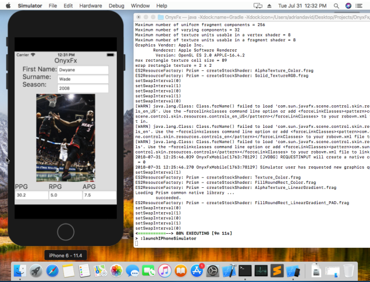Open Photos from the Dock
The width and height of the screenshot is (370, 282).
tap(116, 271)
